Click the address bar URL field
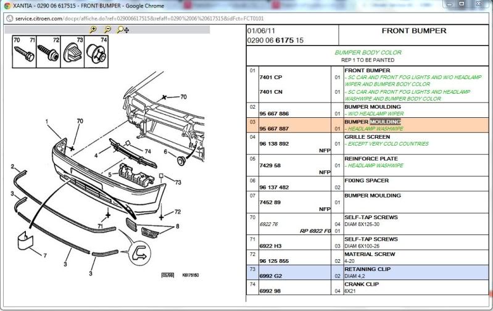 click(139, 19)
